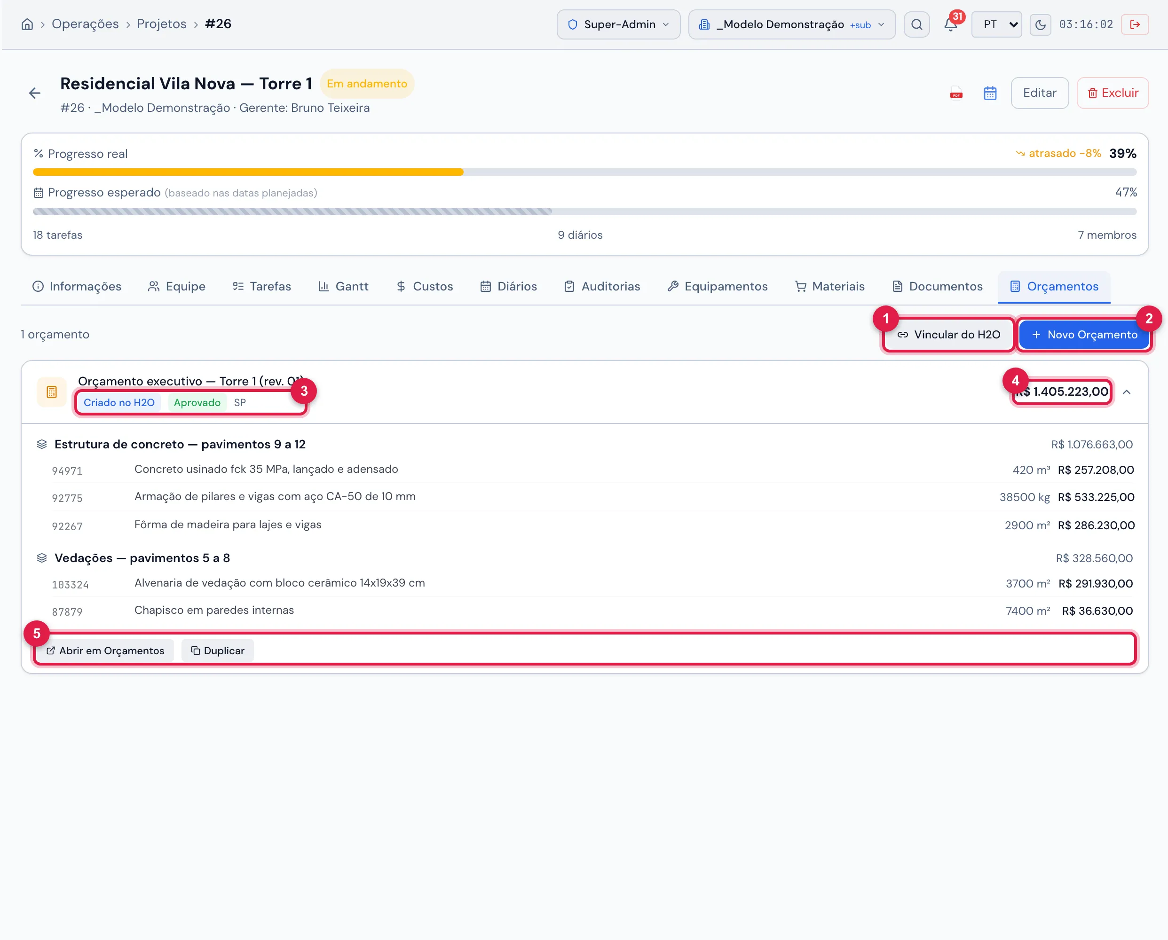1168x940 pixels.
Task: Click Vincular do H2O button
Action: point(948,335)
